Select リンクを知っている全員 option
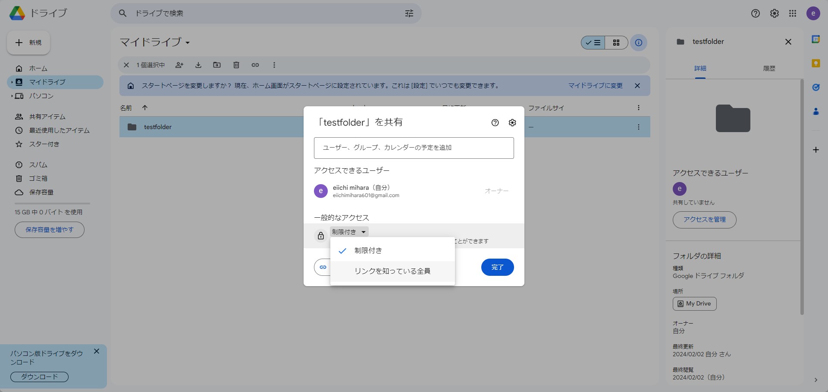The width and height of the screenshot is (828, 392). pos(392,271)
